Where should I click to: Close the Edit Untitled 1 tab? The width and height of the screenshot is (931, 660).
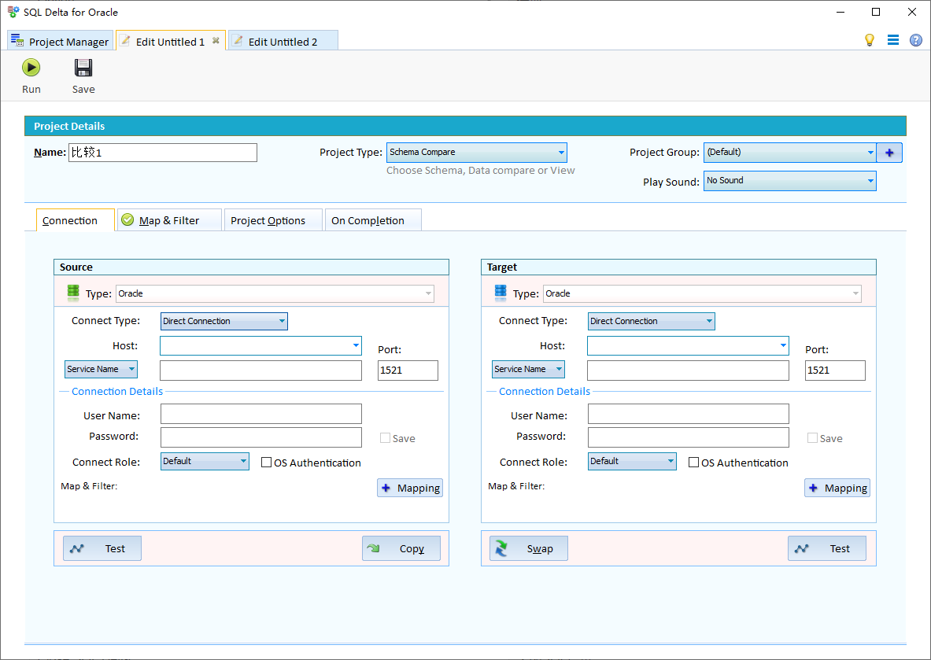click(x=216, y=40)
